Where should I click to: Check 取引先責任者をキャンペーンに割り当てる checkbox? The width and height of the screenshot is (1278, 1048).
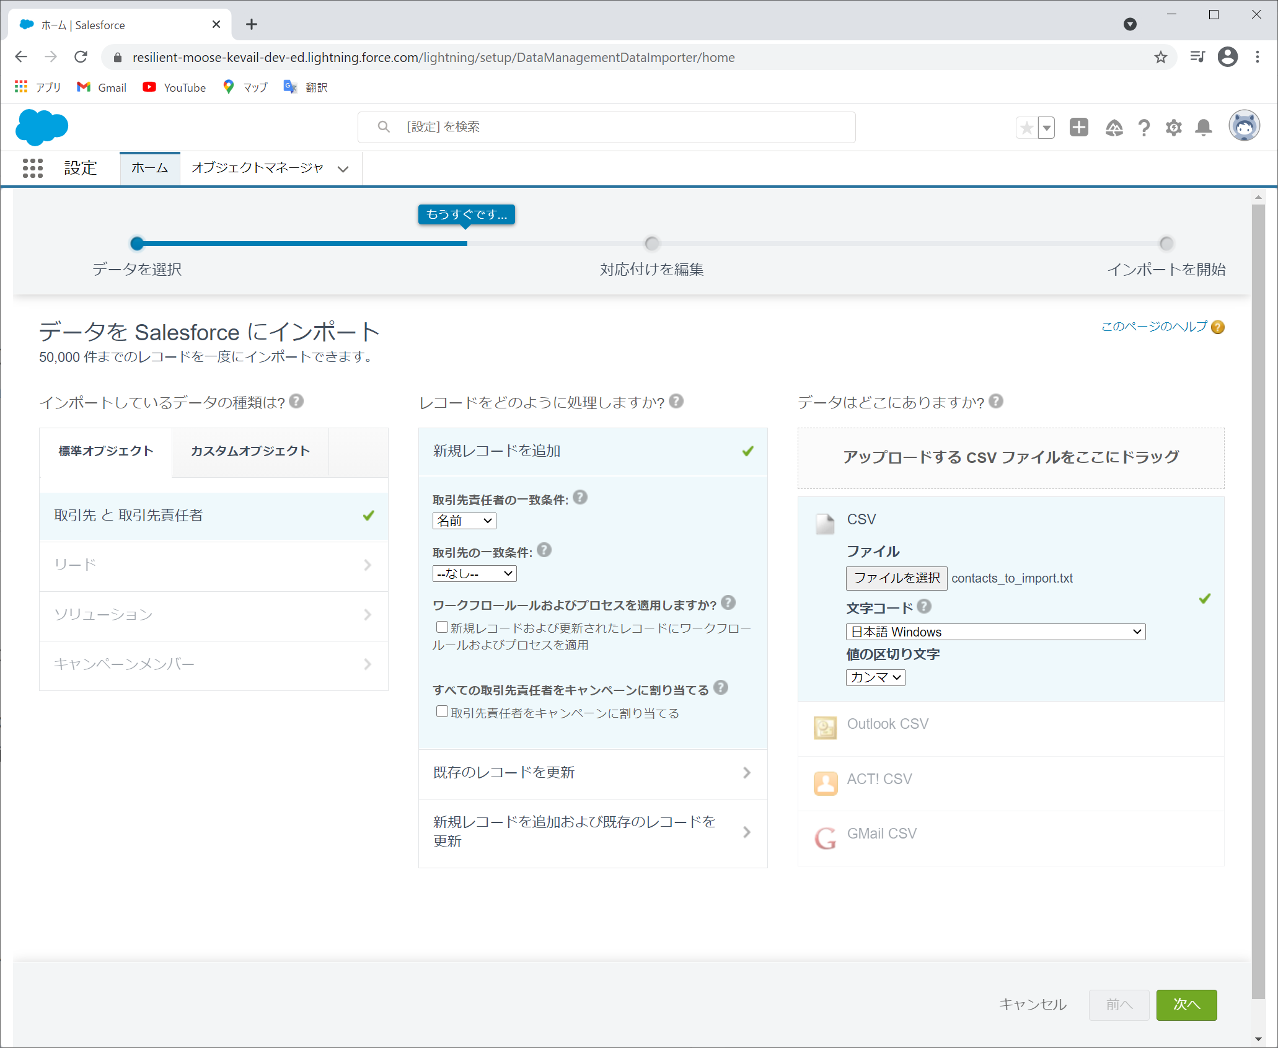[442, 711]
